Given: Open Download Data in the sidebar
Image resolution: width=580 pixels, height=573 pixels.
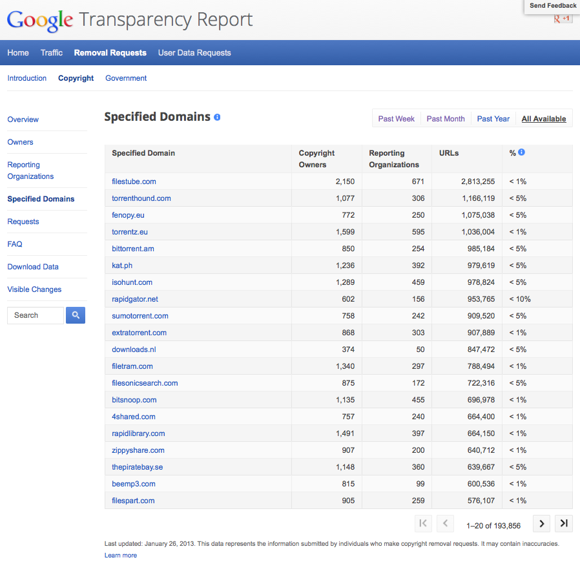Looking at the screenshot, I should tap(33, 267).
